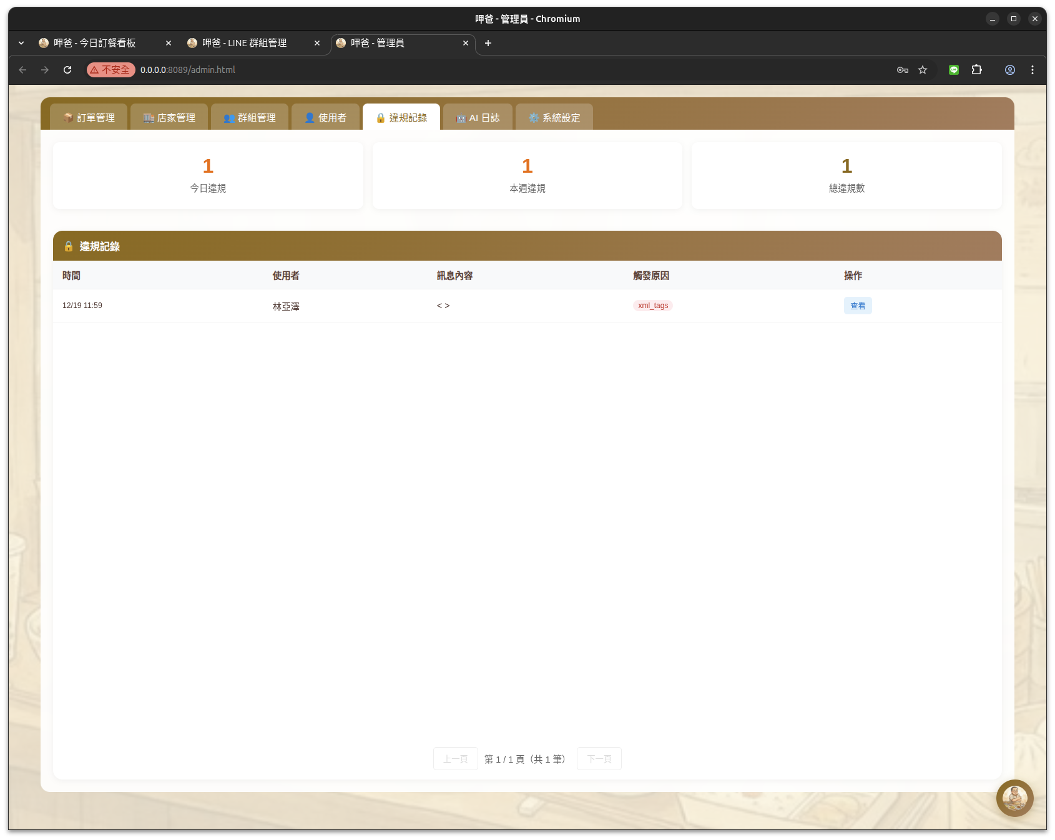Screen dimensions: 1055x840
Task: Go to 系統設定 tab
Action: (x=554, y=117)
